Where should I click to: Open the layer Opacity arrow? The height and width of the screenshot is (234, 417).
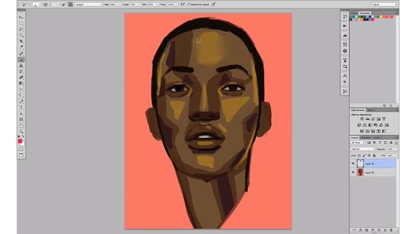point(395,149)
